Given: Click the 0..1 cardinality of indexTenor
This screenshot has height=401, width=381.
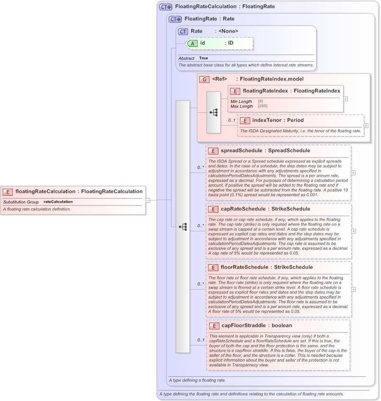Looking at the screenshot, I should click(232, 120).
